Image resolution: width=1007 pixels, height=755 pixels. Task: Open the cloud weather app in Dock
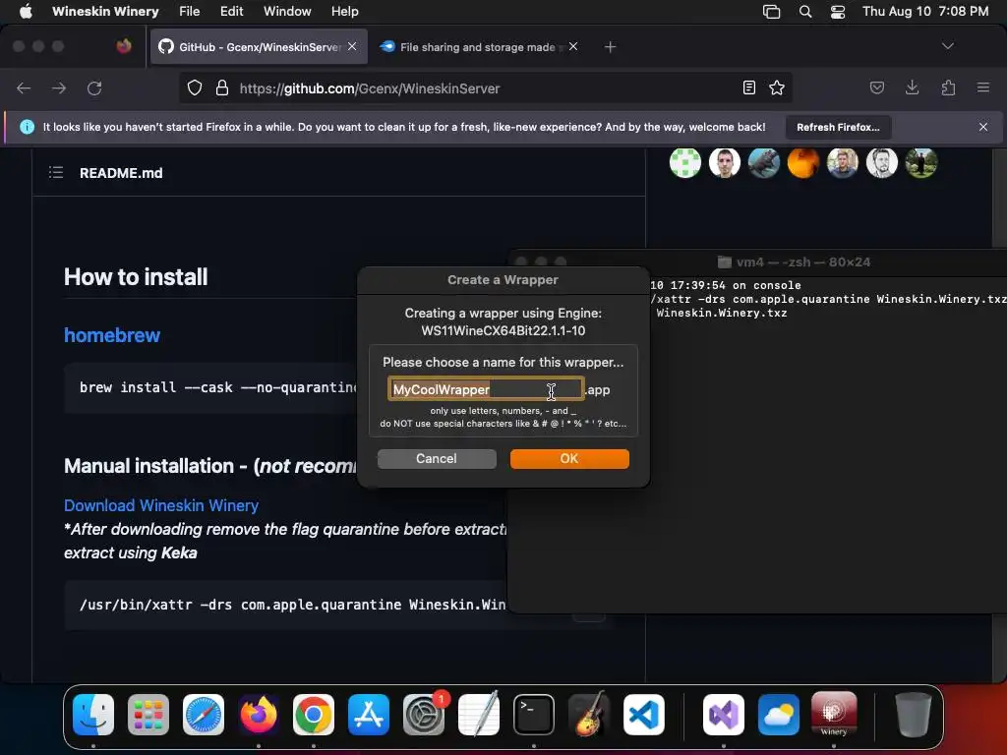coord(779,715)
